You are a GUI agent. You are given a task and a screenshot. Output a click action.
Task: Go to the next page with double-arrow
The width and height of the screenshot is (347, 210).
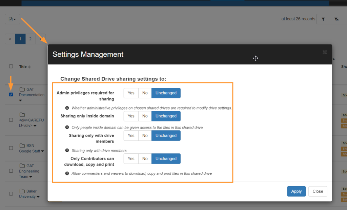click(x=40, y=39)
